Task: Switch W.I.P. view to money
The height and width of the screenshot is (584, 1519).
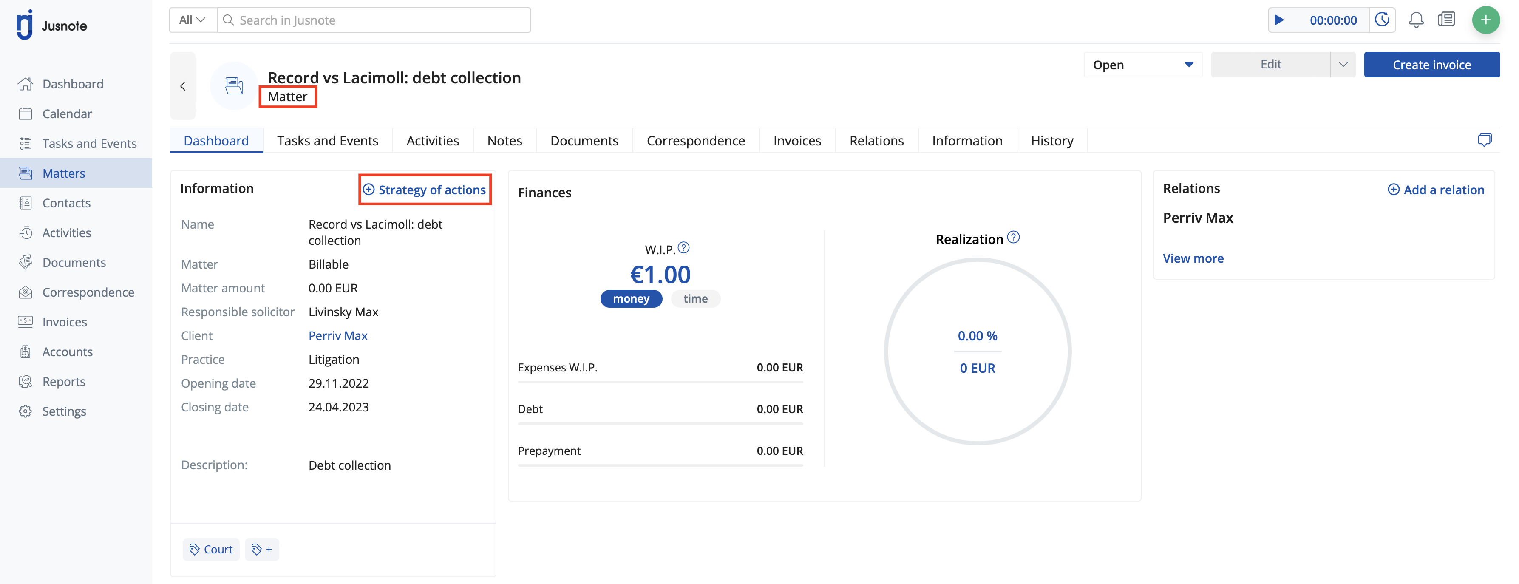Action: click(631, 298)
